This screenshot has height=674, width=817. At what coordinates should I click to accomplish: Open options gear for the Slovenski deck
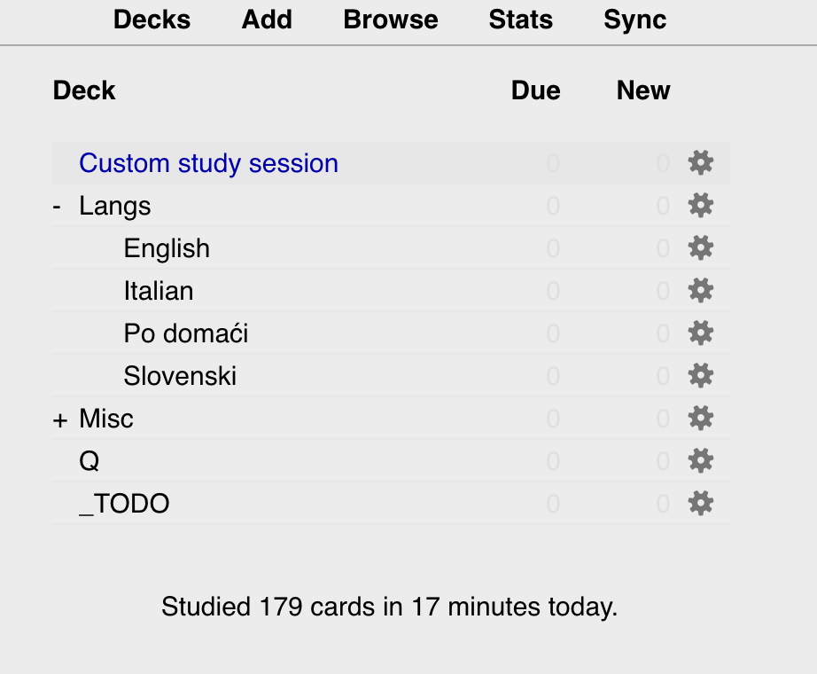coord(701,375)
